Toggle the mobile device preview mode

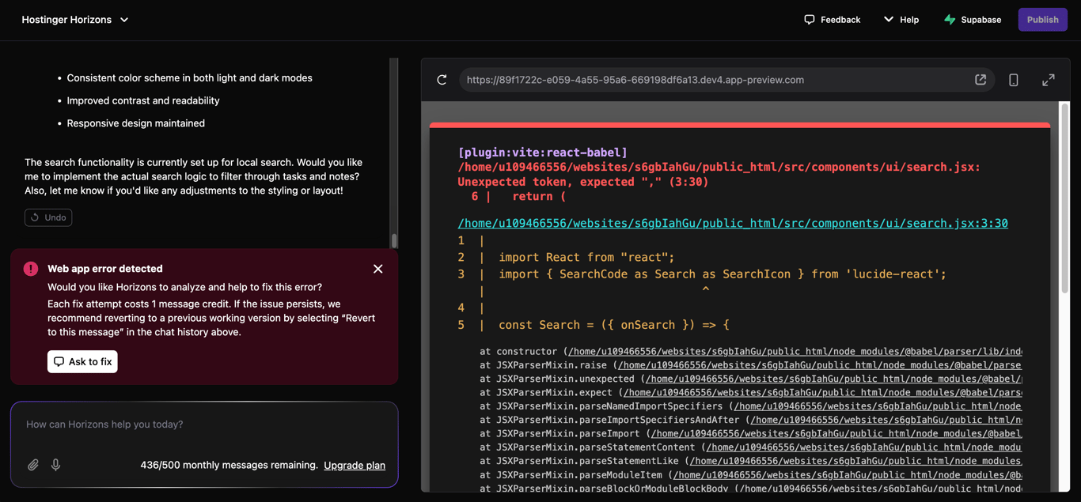pyautogui.click(x=1014, y=79)
